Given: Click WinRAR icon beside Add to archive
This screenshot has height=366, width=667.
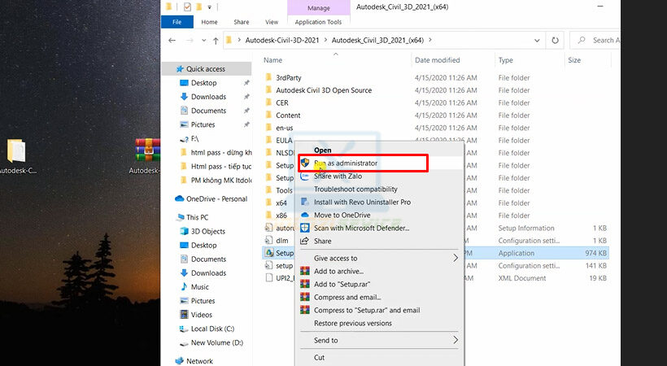Looking at the screenshot, I should point(305,272).
